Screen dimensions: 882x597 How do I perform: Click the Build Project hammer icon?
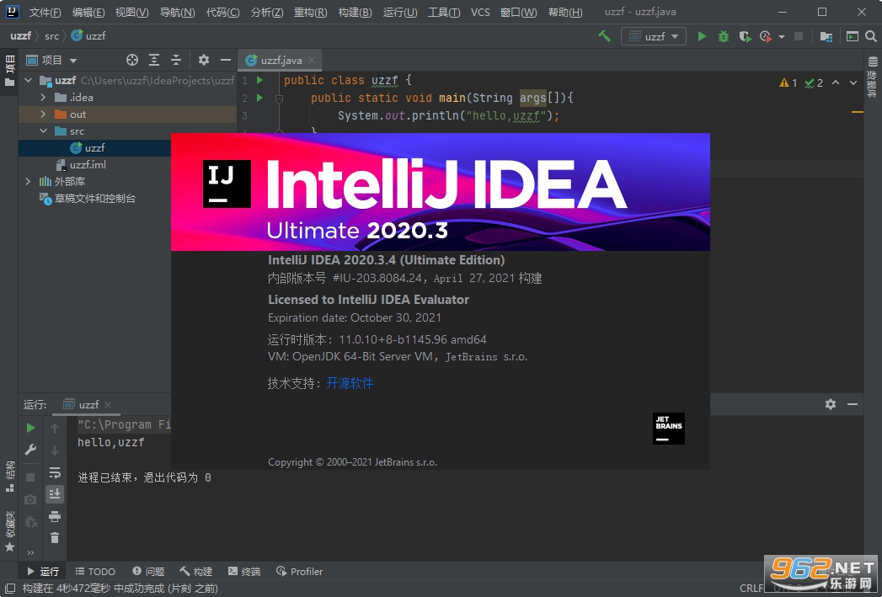click(x=604, y=36)
